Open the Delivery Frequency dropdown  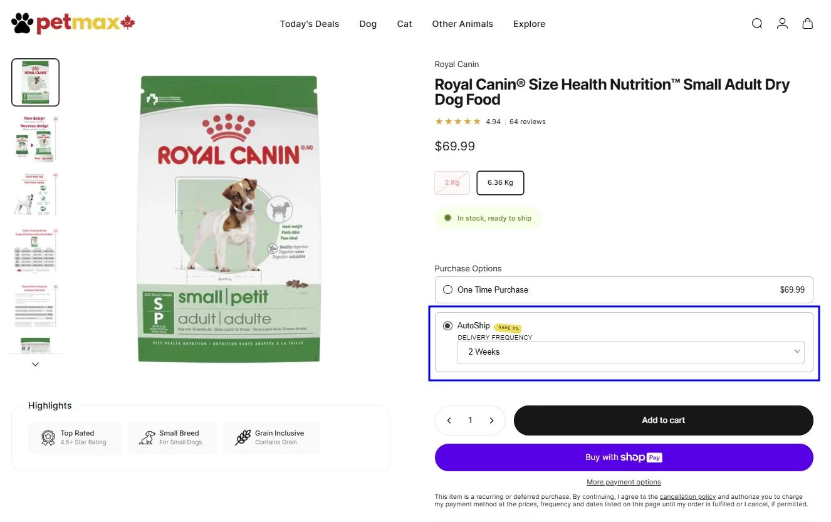coord(631,352)
